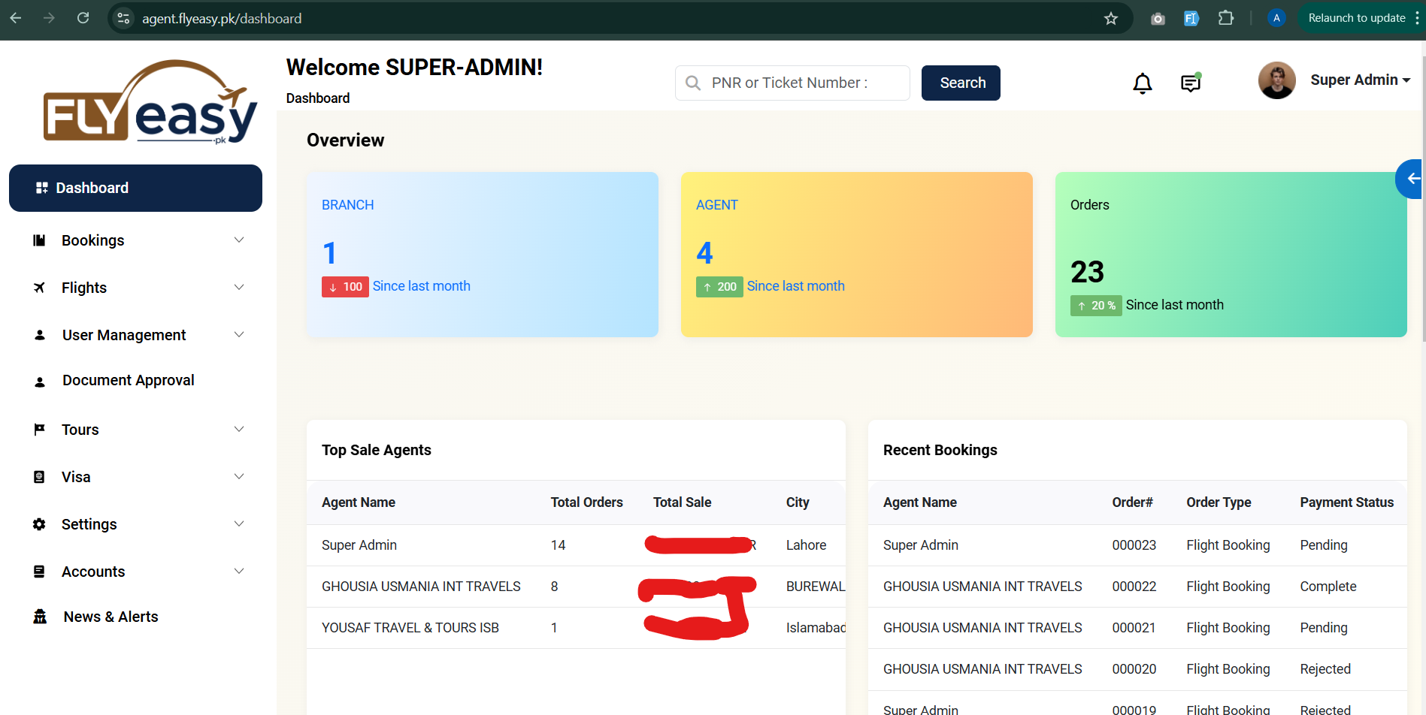Focus the PNR or Ticket Number field
The image size is (1426, 715).
792,83
